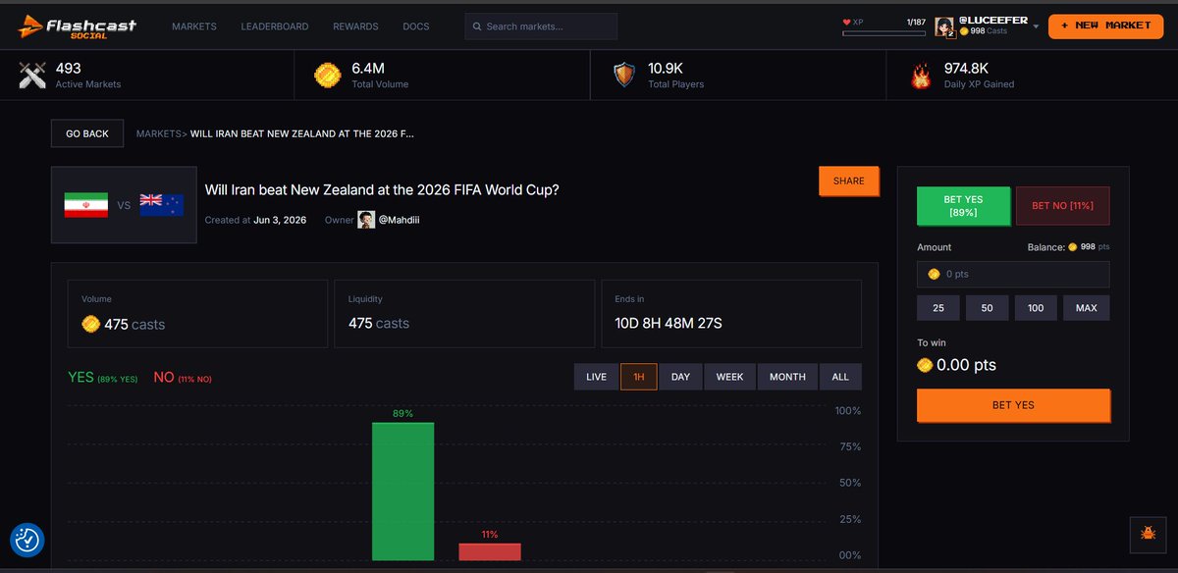Click the shield Total Players icon
1178x573 pixels.
624,76
